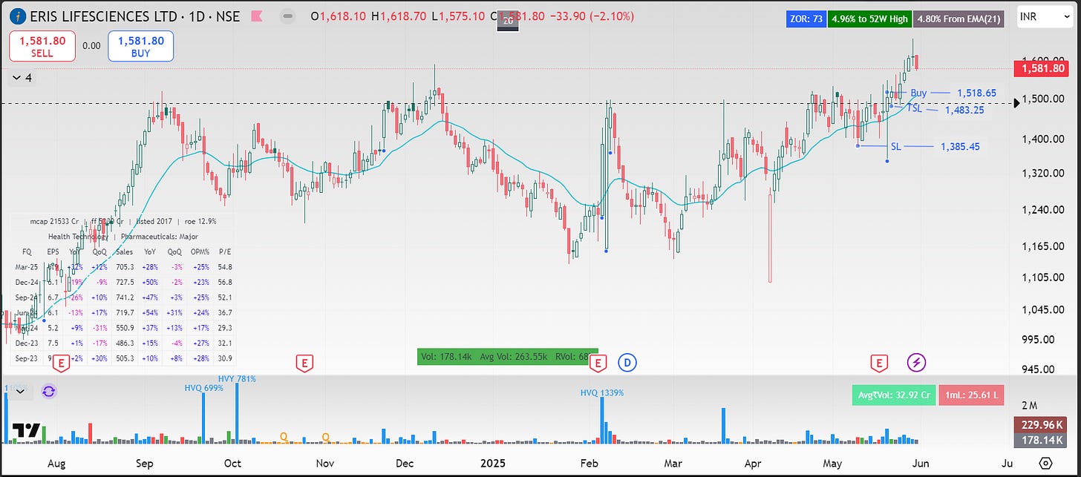Select the TSL 1,483.25 line label

pos(947,109)
